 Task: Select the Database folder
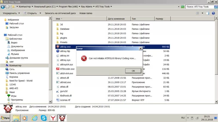pos(65,29)
